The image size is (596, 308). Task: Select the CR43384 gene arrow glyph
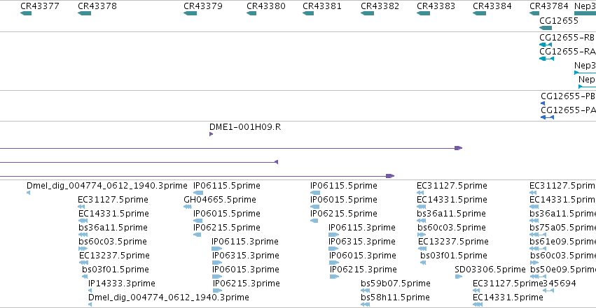pyautogui.click(x=479, y=13)
